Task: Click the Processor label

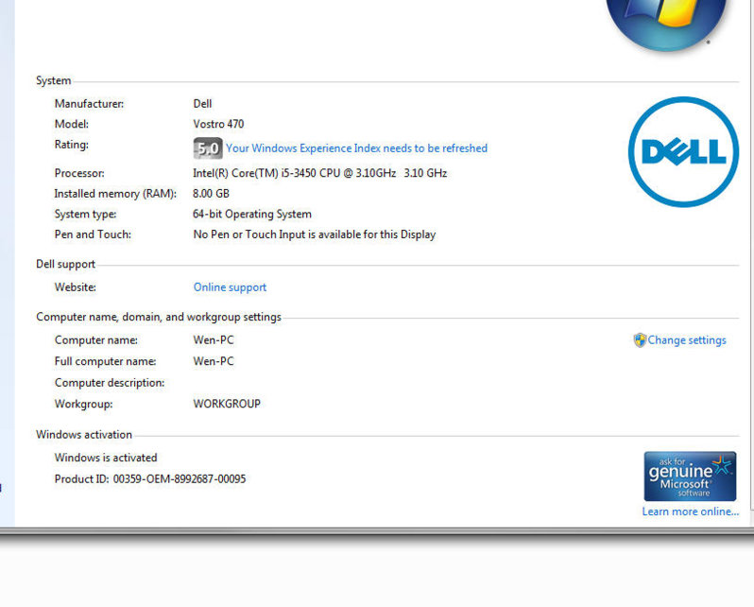Action: click(x=79, y=173)
